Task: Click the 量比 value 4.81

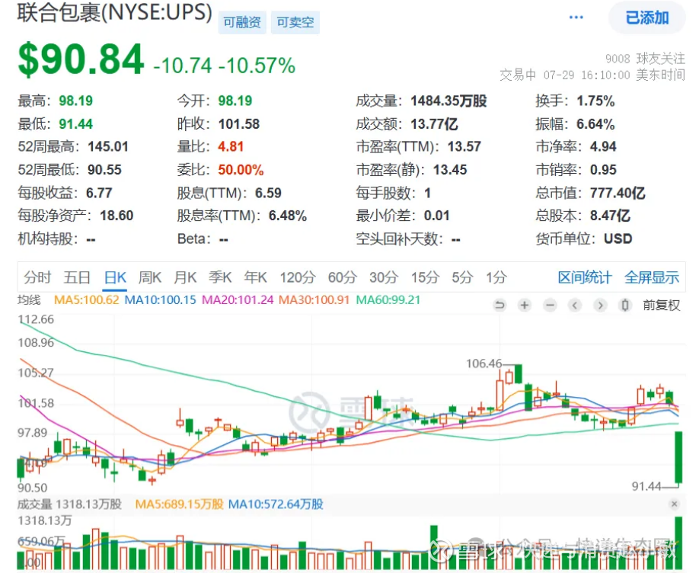Action: 231,147
